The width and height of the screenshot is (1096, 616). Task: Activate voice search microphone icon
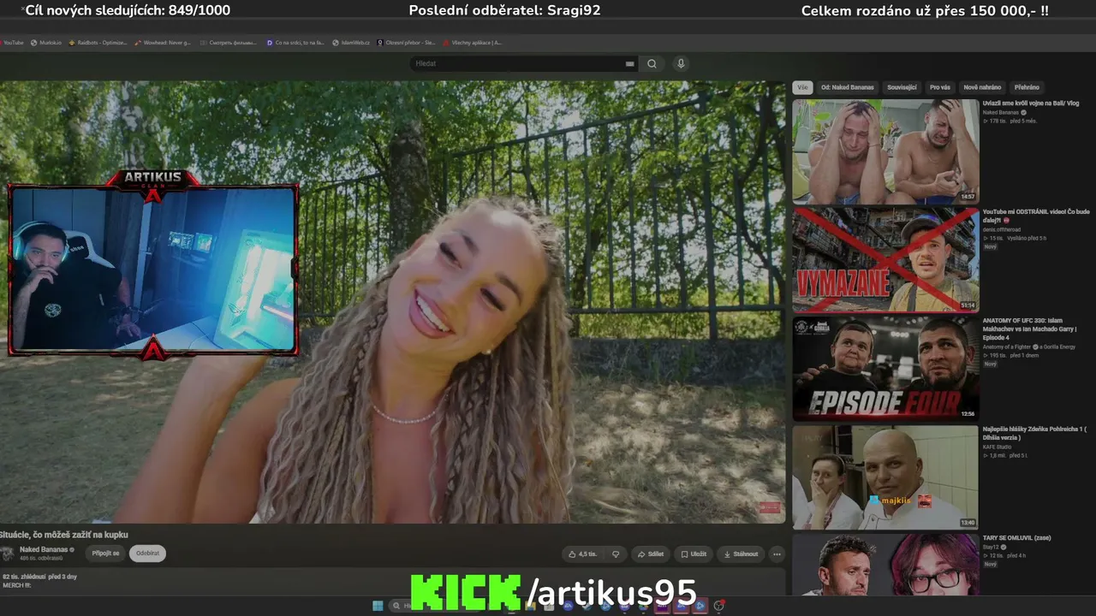click(681, 63)
